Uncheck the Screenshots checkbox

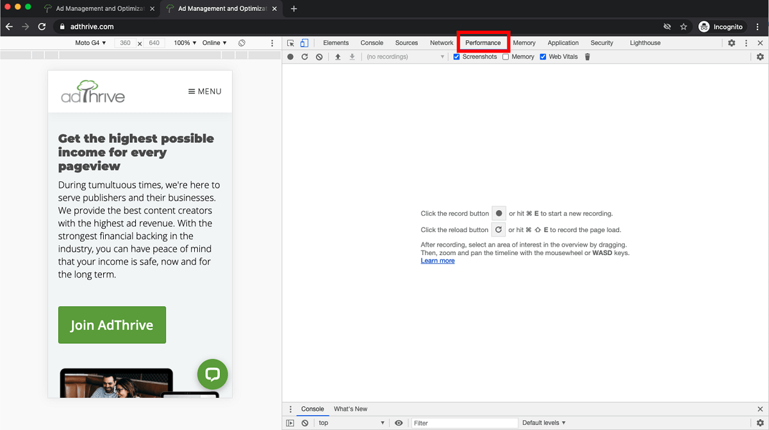click(457, 57)
